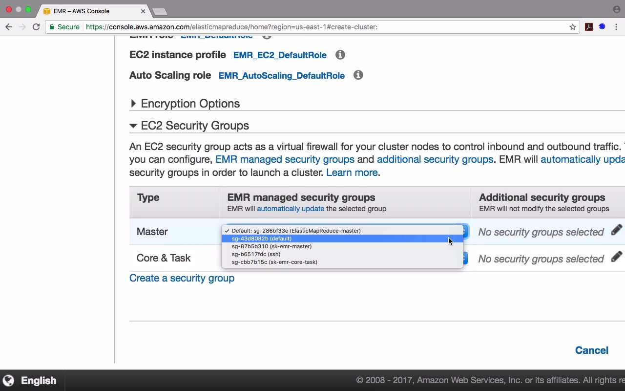
Task: Click the info icon beside EC2 instance profile
Action: point(340,55)
